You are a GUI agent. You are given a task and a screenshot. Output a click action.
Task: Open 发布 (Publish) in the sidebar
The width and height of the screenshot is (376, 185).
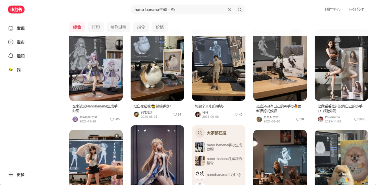pyautogui.click(x=17, y=42)
